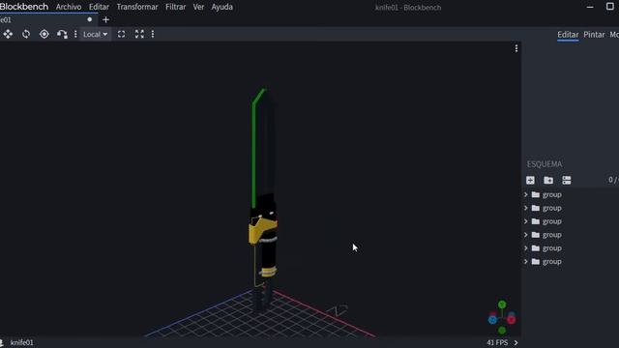Open the Local transform space dropdown
The image size is (619, 348).
pyautogui.click(x=95, y=35)
